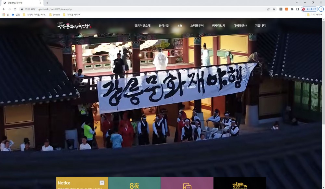Open the 야행해설사 menu
Viewport: 325px width, 189px height.
240,26
